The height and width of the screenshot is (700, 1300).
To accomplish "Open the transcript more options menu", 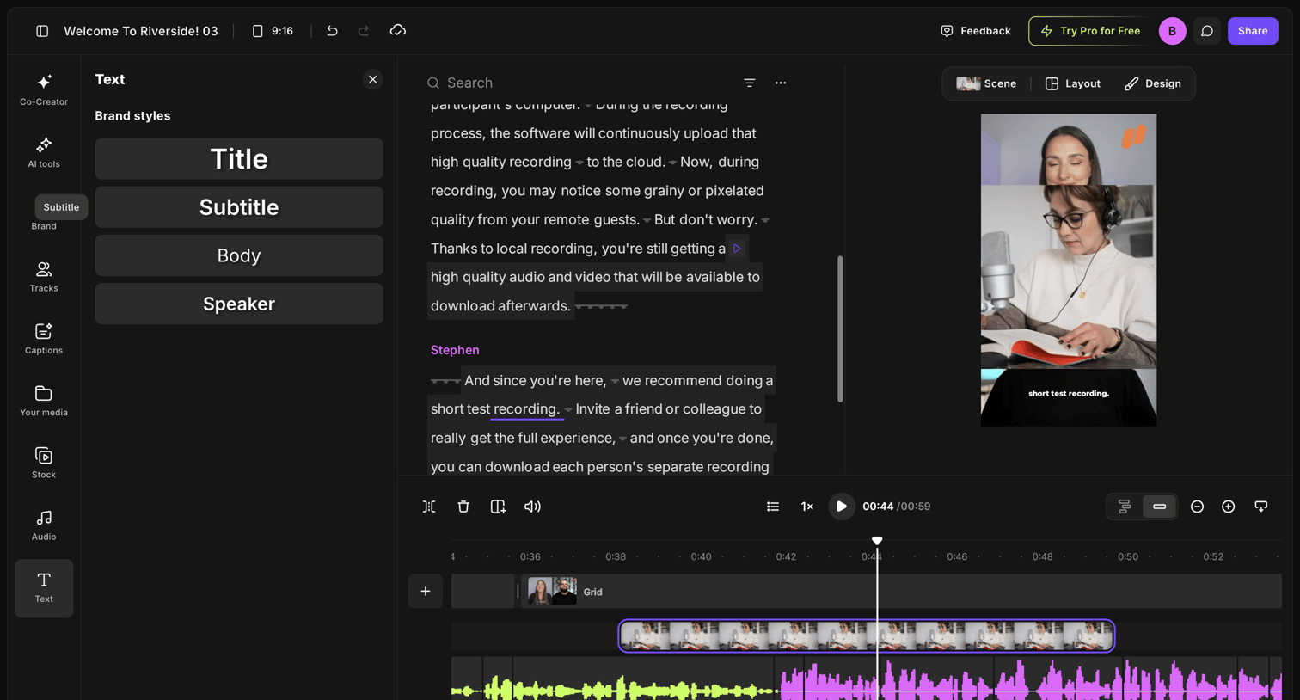I will click(x=781, y=83).
